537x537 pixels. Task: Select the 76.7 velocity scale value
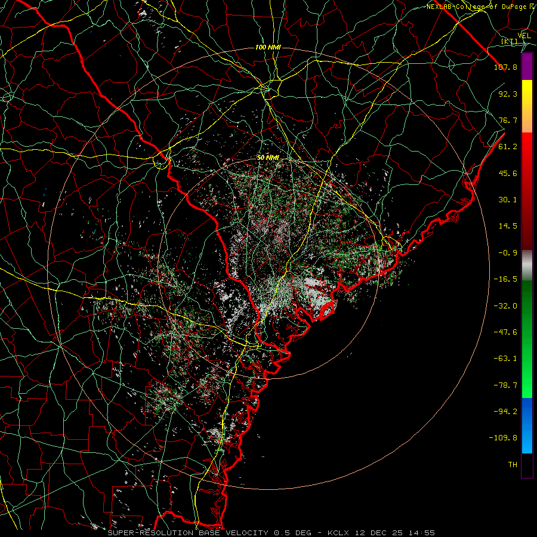click(x=508, y=120)
